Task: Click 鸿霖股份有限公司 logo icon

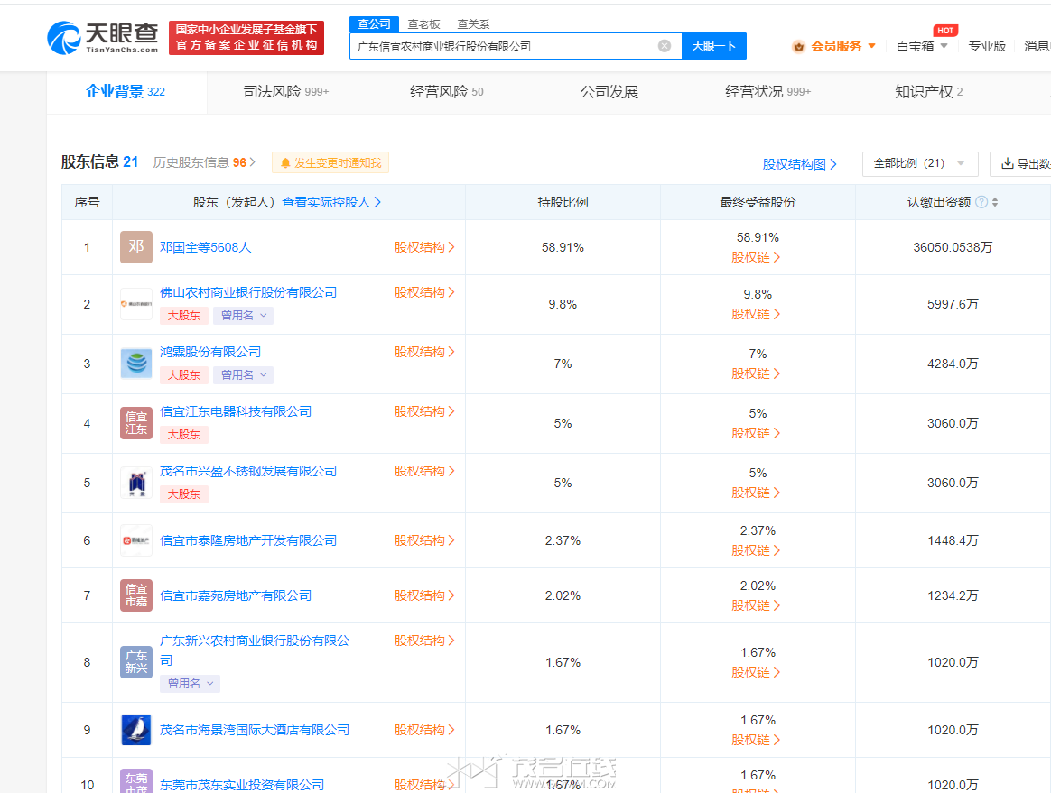Action: pos(136,364)
